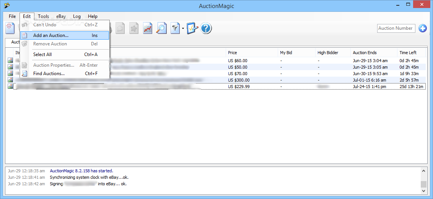This screenshot has height=199, width=433.
Task: Sort by the Price column header
Action: pyautogui.click(x=252, y=53)
